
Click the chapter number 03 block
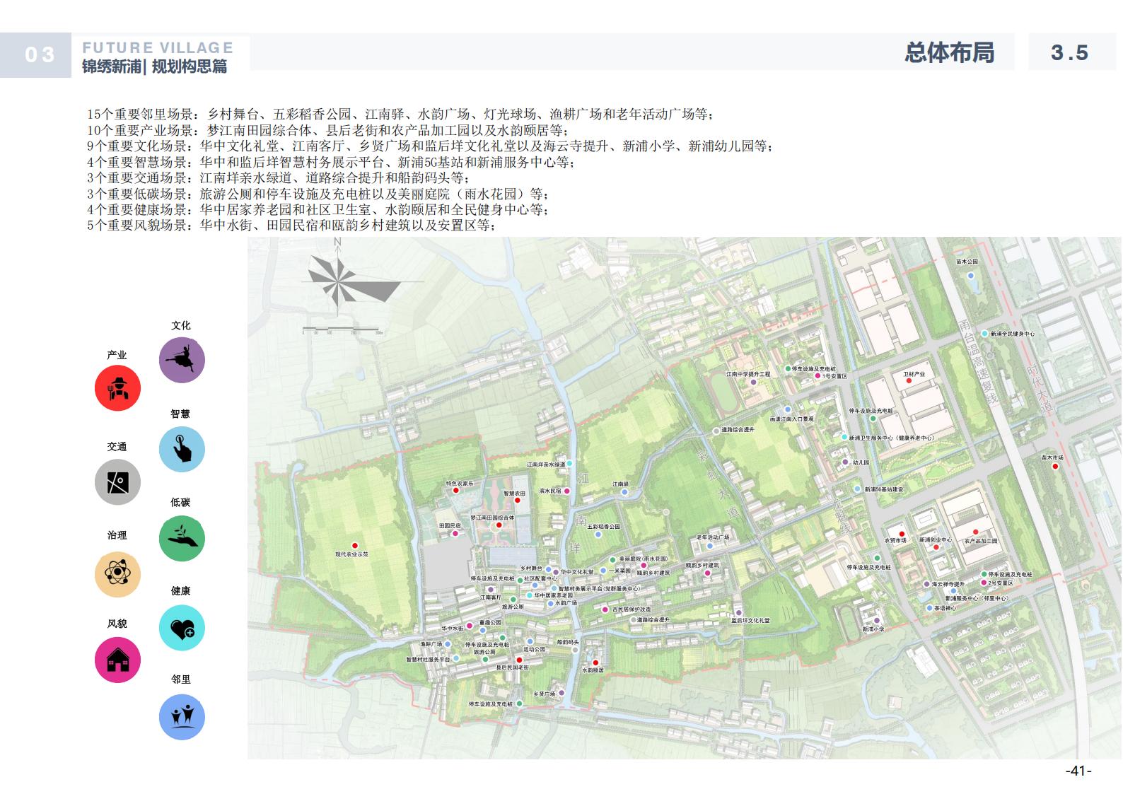[36, 55]
